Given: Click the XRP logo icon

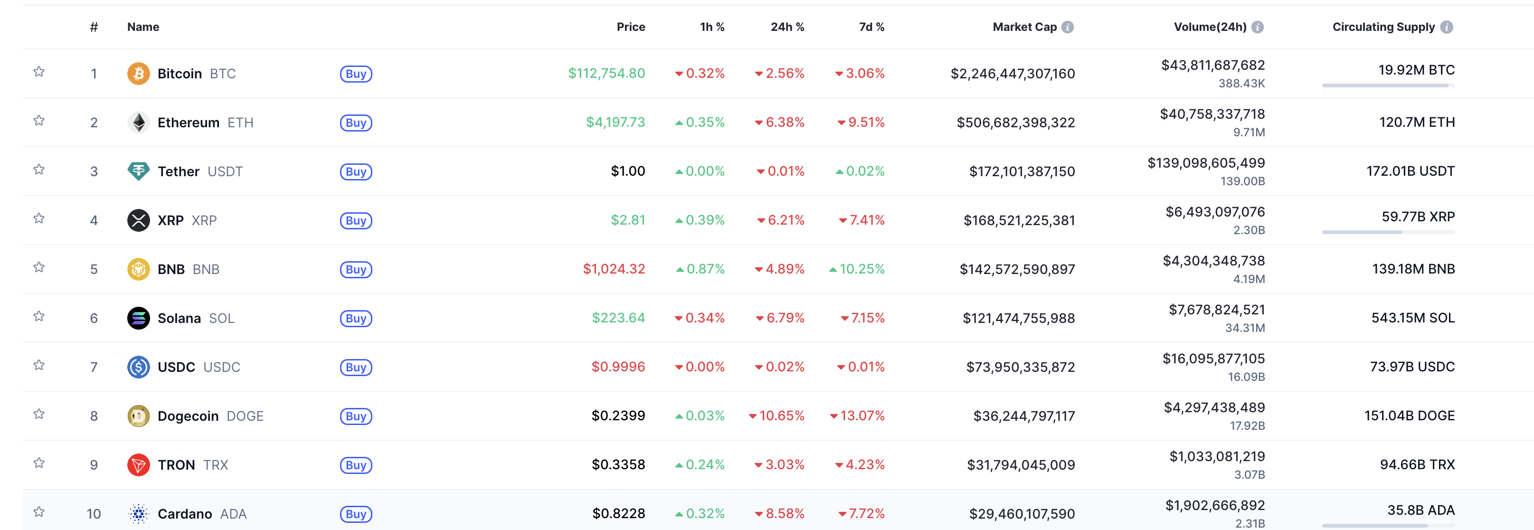Looking at the screenshot, I should pos(138,220).
